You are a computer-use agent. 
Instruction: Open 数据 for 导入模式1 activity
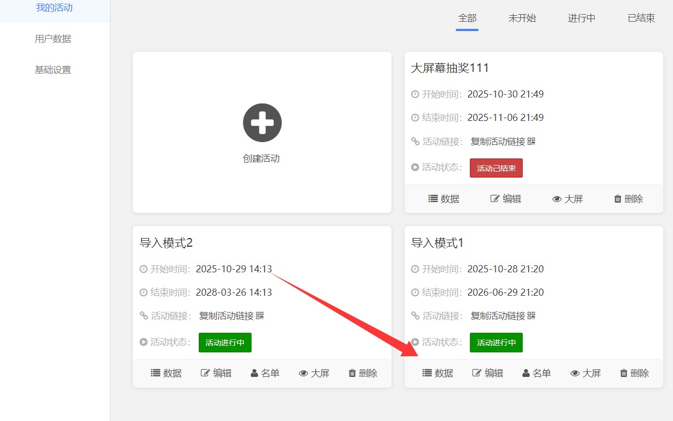tap(438, 373)
